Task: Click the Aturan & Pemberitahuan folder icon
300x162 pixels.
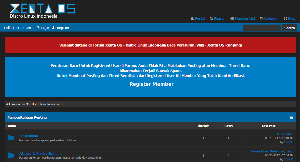Action: tap(11, 155)
